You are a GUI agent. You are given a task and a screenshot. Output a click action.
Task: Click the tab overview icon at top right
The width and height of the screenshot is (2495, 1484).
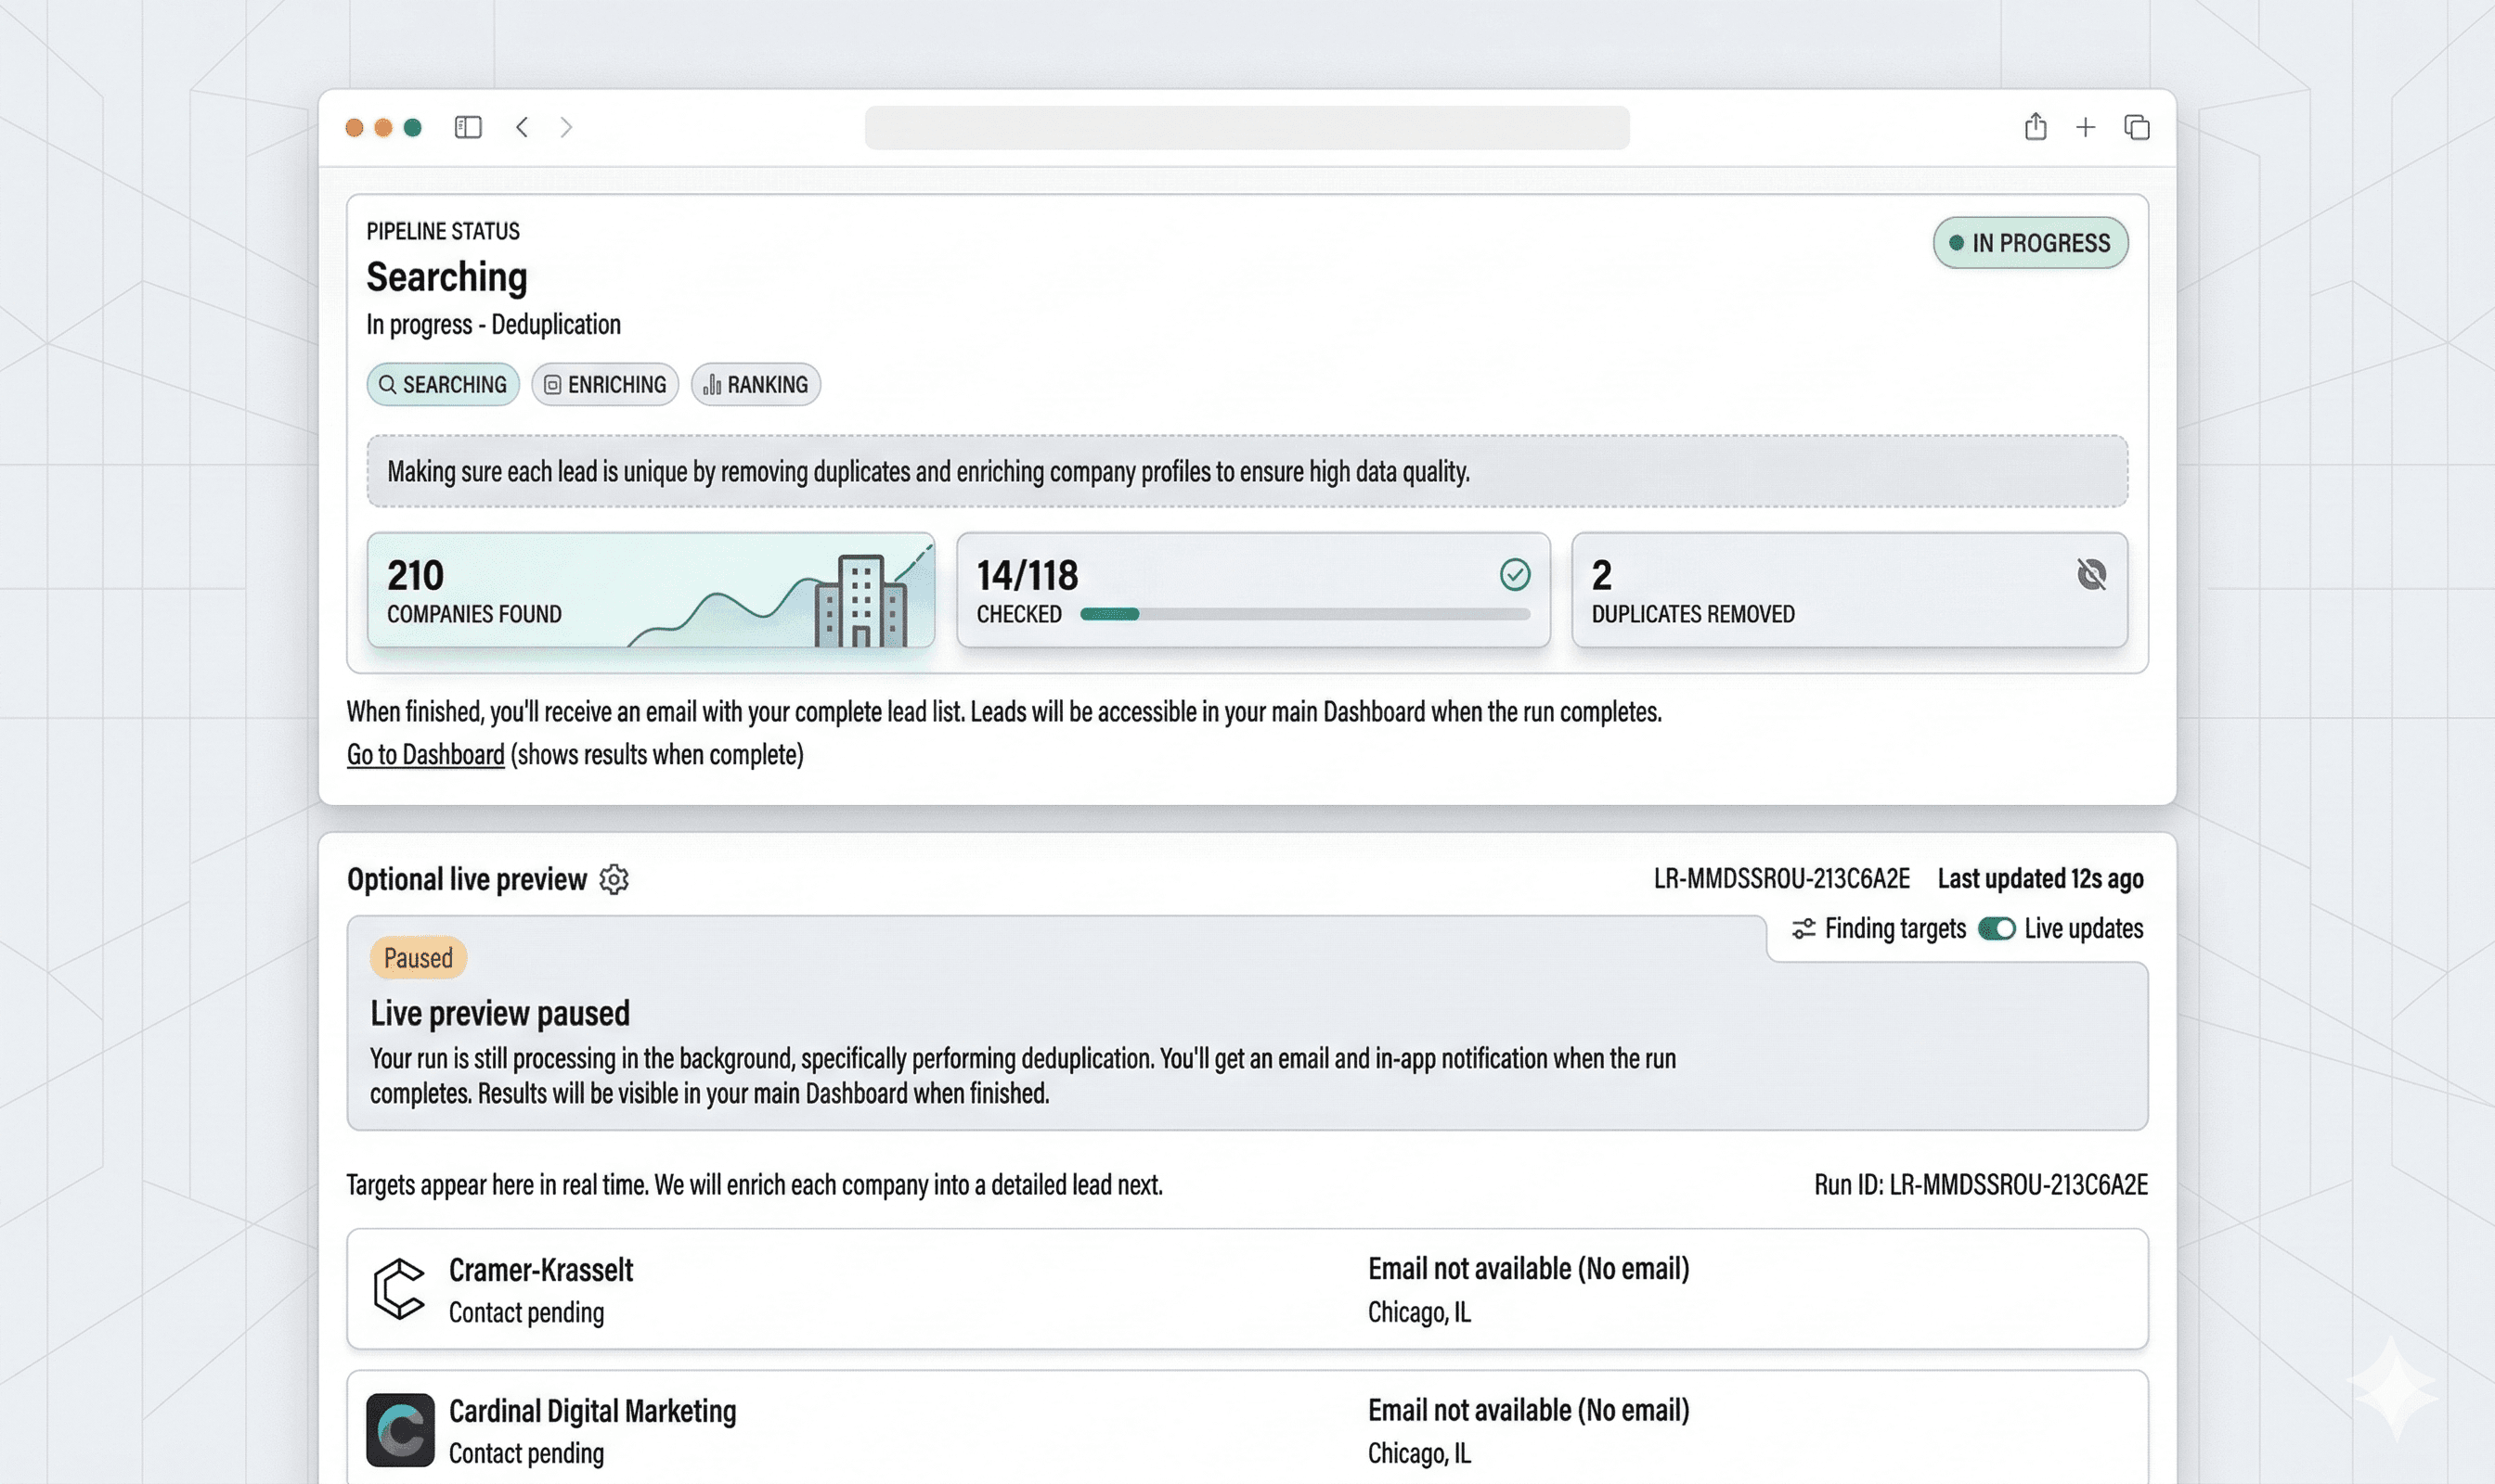tap(2138, 127)
